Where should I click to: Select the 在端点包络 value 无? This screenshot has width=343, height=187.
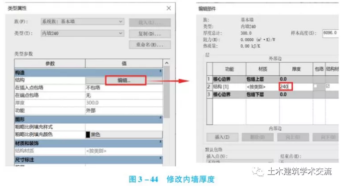point(124,95)
